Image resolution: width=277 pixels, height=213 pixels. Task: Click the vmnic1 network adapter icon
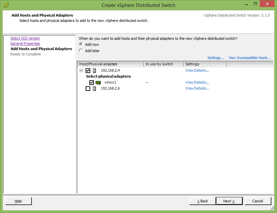click(x=98, y=83)
